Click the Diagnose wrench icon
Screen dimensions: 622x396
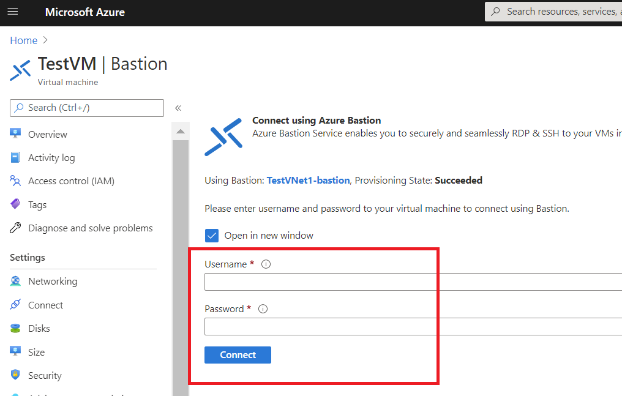[16, 228]
